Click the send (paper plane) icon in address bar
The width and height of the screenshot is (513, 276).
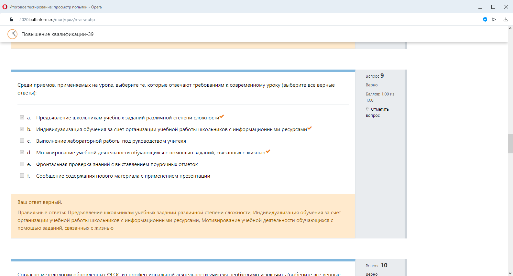coord(494,19)
